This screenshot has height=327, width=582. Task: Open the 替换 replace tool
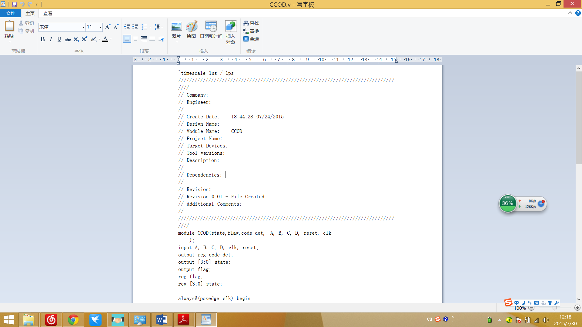(x=251, y=31)
